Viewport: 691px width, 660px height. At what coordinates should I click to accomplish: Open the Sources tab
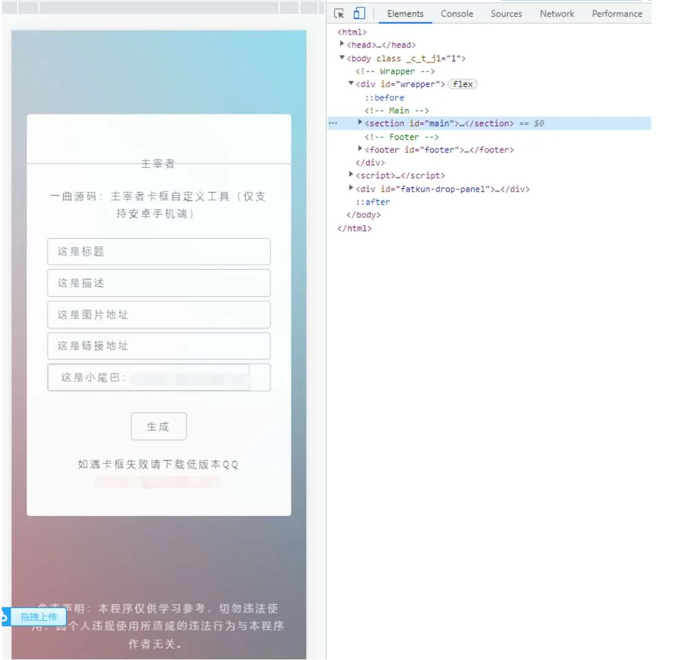[506, 14]
